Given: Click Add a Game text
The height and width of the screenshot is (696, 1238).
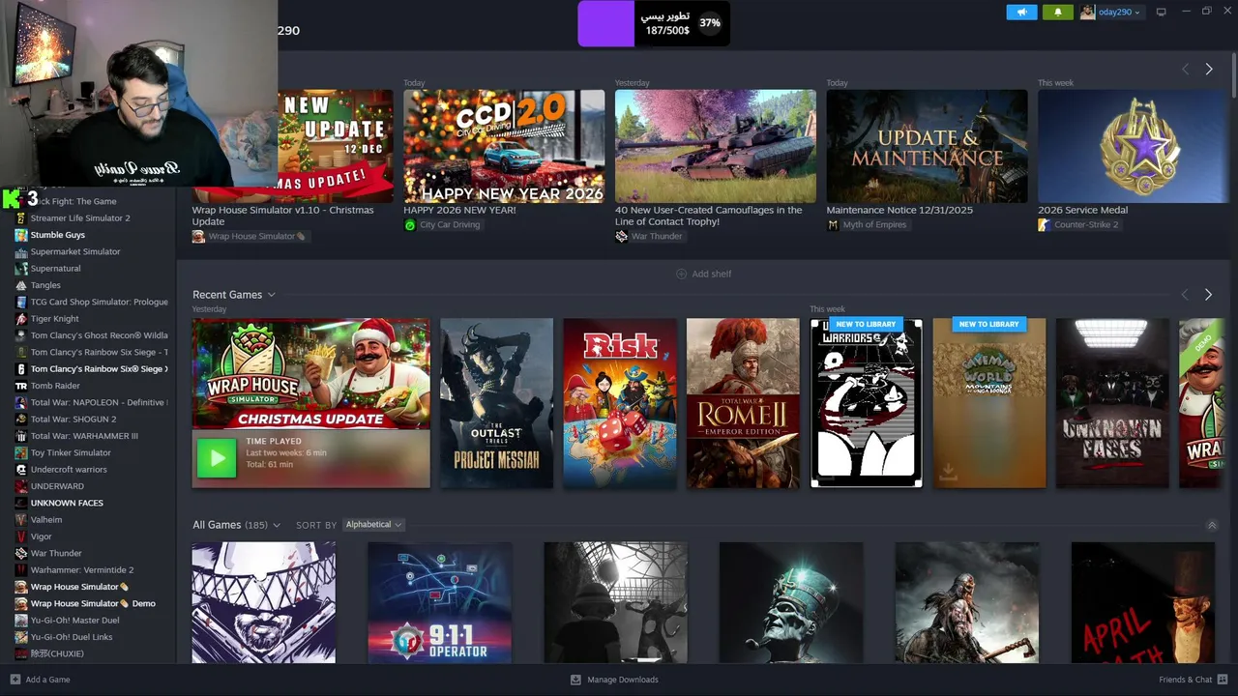Looking at the screenshot, I should click(47, 680).
